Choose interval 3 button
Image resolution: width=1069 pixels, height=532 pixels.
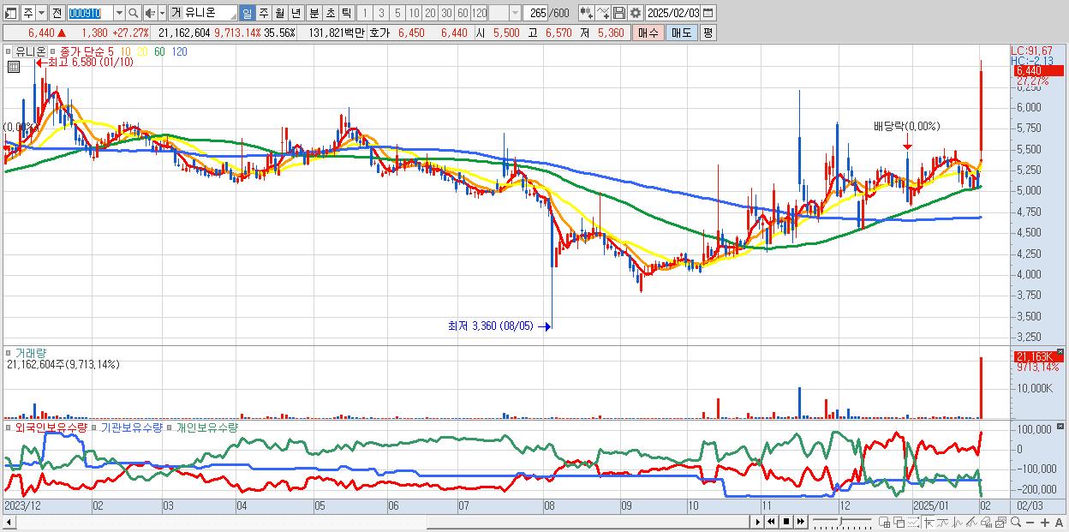click(381, 13)
